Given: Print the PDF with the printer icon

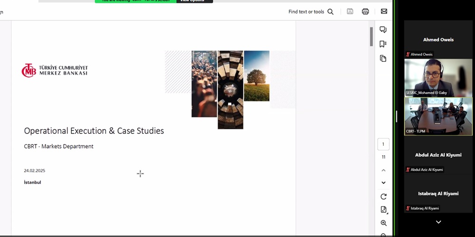Looking at the screenshot, I should coord(365,11).
